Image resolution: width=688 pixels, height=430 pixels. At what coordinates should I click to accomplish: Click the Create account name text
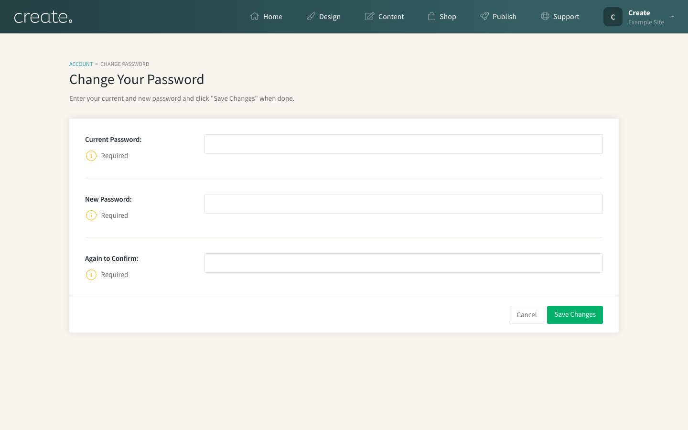tap(639, 13)
